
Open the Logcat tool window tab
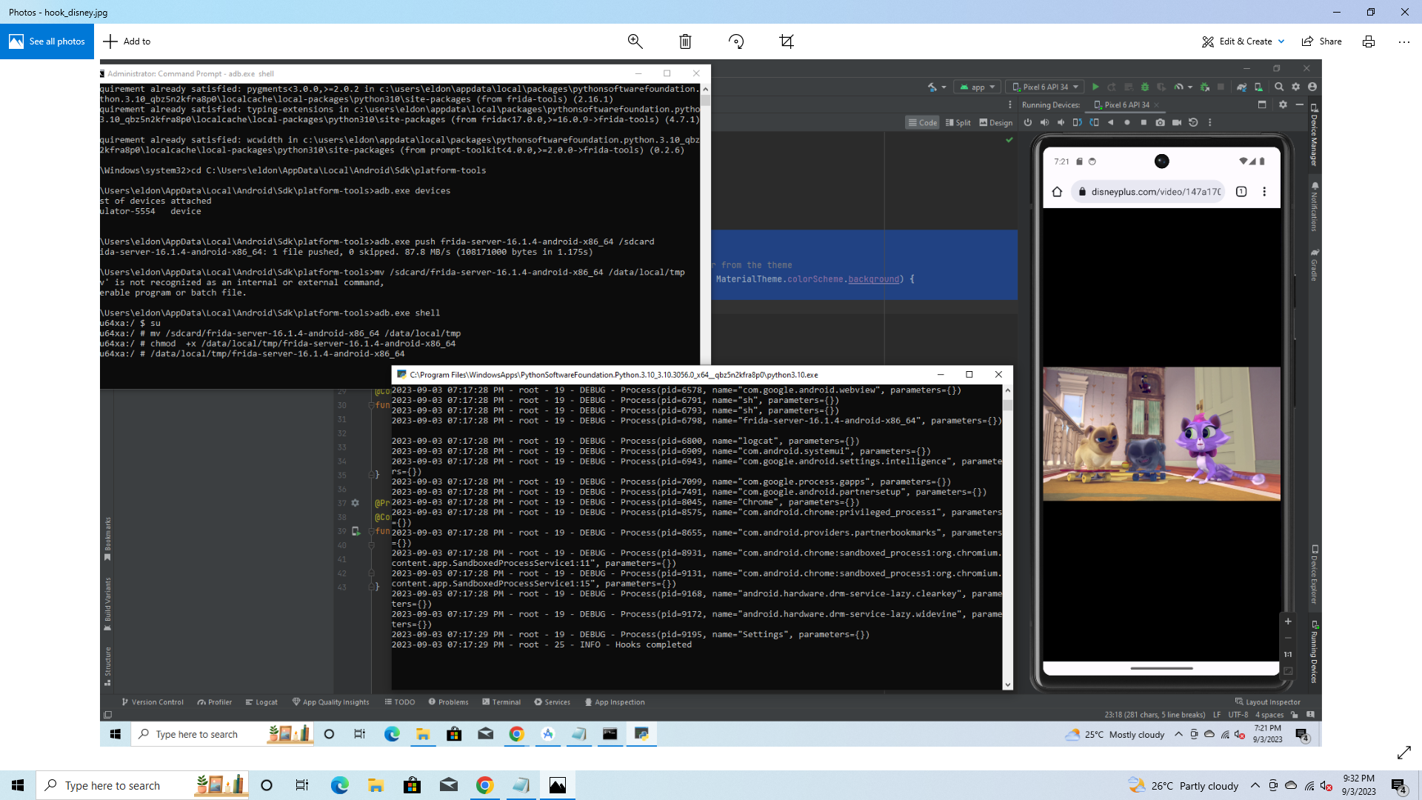tap(261, 702)
